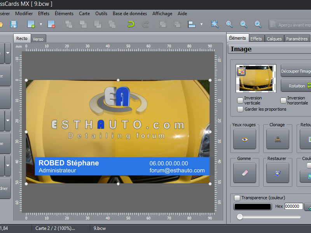311x233 pixels.
Task: Click the zoom in magnifier with plus
Action: 258,24
